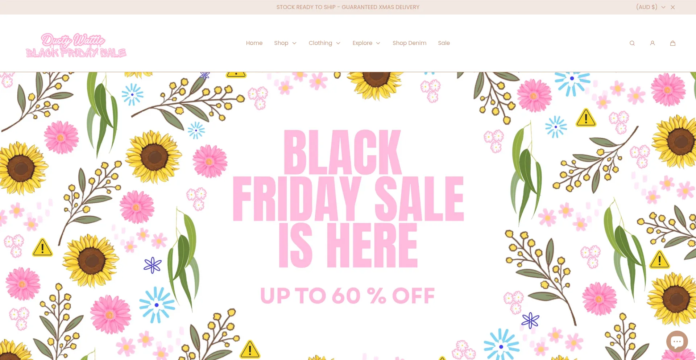
Task: Click the Clothing menu label
Action: pyautogui.click(x=320, y=43)
